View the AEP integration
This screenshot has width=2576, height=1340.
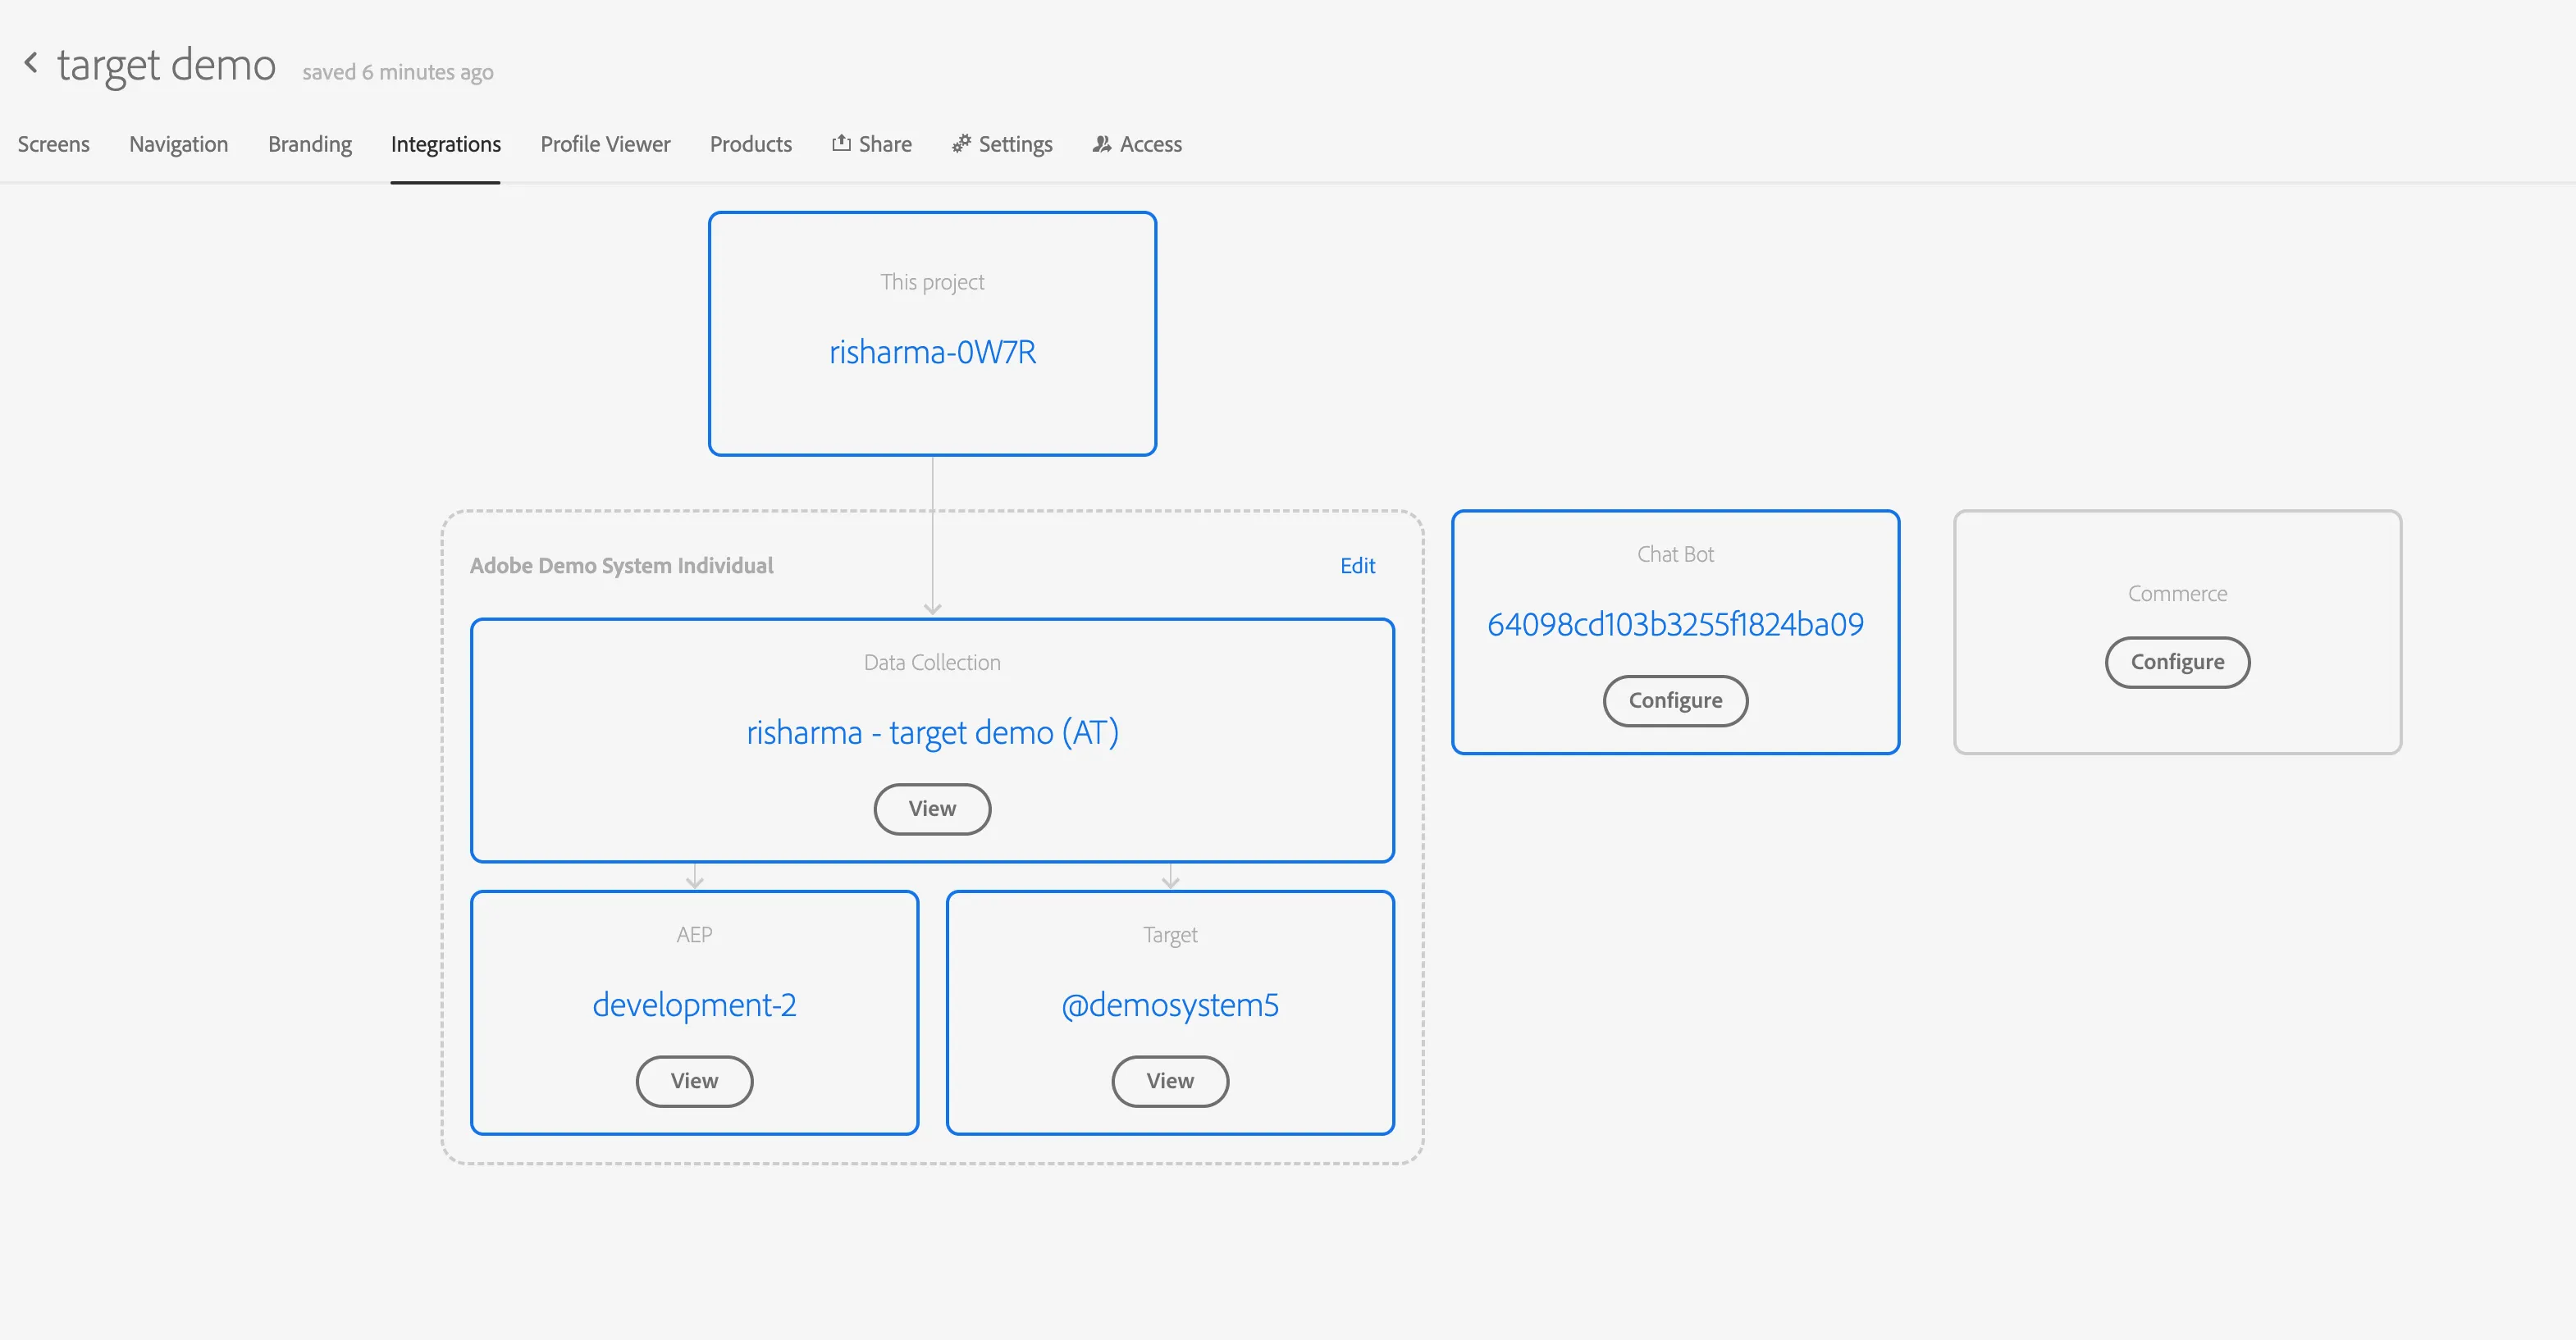coord(694,1081)
